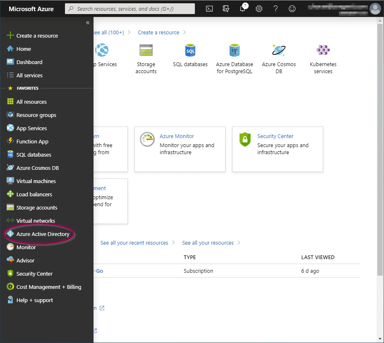Collapse the sidebar with the chevron

tap(87, 22)
